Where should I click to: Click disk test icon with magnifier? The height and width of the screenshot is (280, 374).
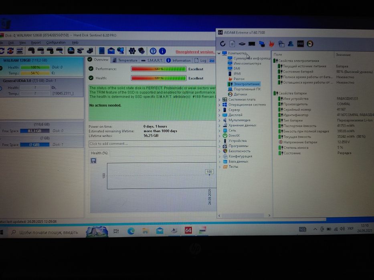pyautogui.click(x=59, y=50)
